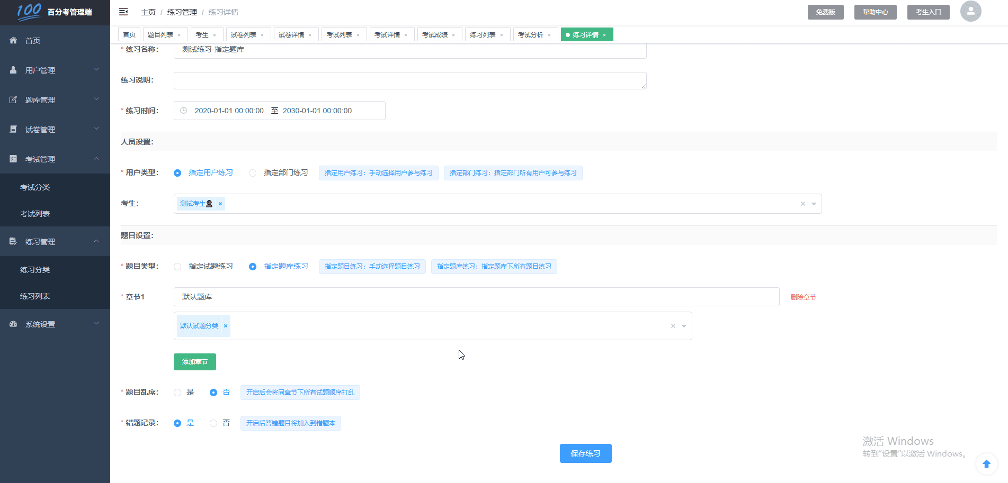Screen dimensions: 1008x483
Task: Clear all selections in the 考生 field
Action: click(x=802, y=204)
